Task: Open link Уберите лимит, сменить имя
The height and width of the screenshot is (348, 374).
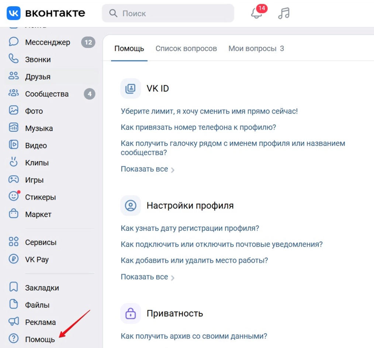Action: (x=209, y=111)
